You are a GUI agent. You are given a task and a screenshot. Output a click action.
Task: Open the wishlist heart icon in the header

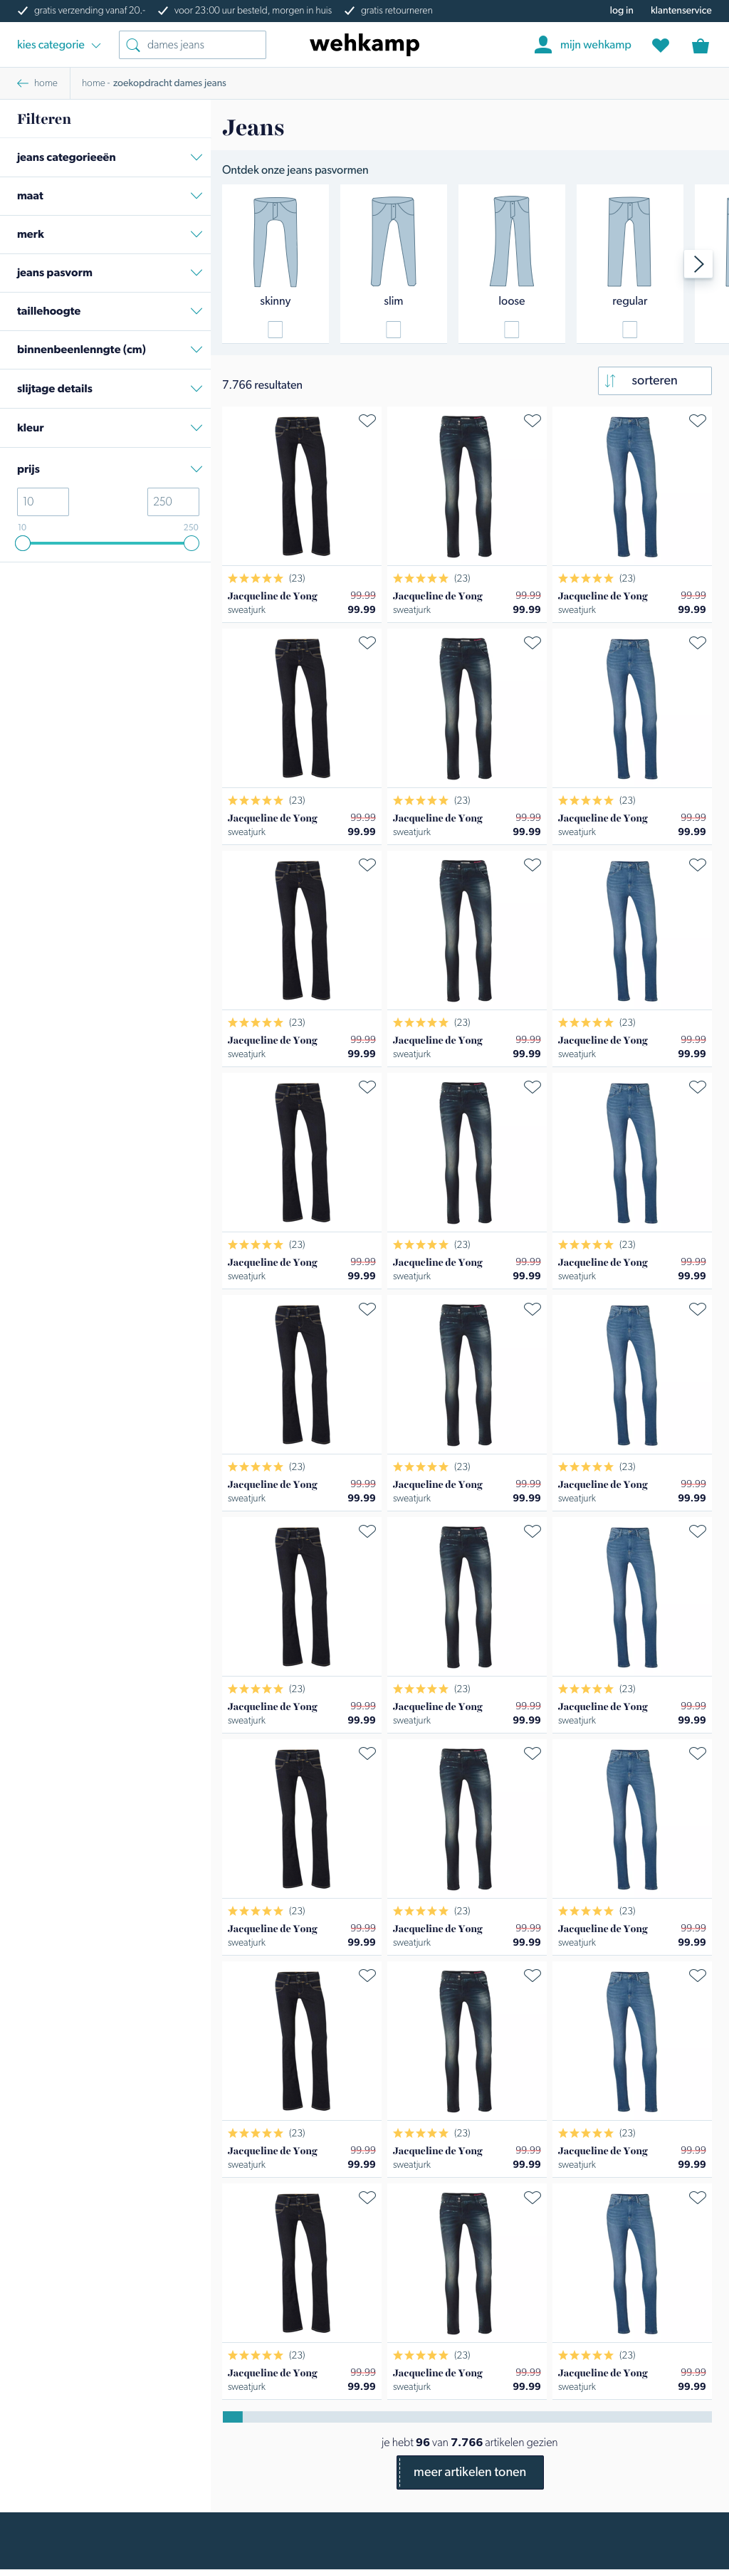click(660, 45)
